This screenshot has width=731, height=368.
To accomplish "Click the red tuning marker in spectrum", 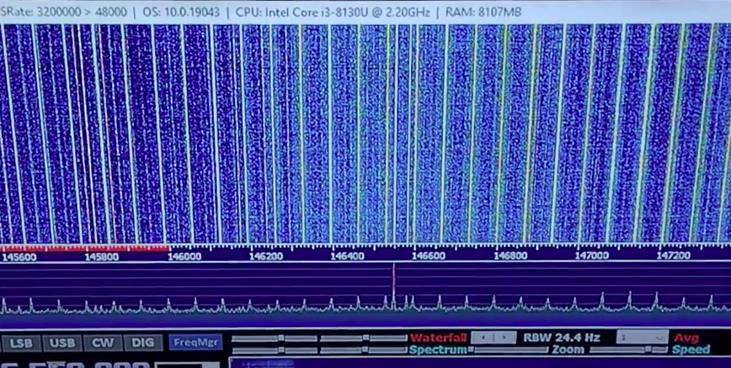I will pyautogui.click(x=393, y=286).
